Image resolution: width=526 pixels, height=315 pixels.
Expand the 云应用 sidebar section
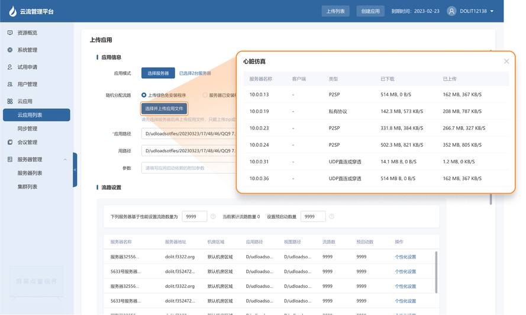[x=25, y=101]
